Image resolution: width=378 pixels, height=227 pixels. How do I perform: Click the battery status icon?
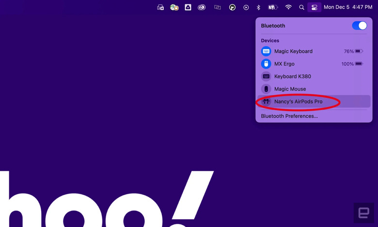point(272,7)
